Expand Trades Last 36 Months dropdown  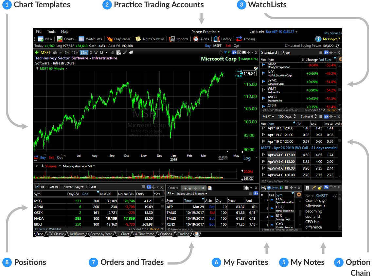point(192,194)
